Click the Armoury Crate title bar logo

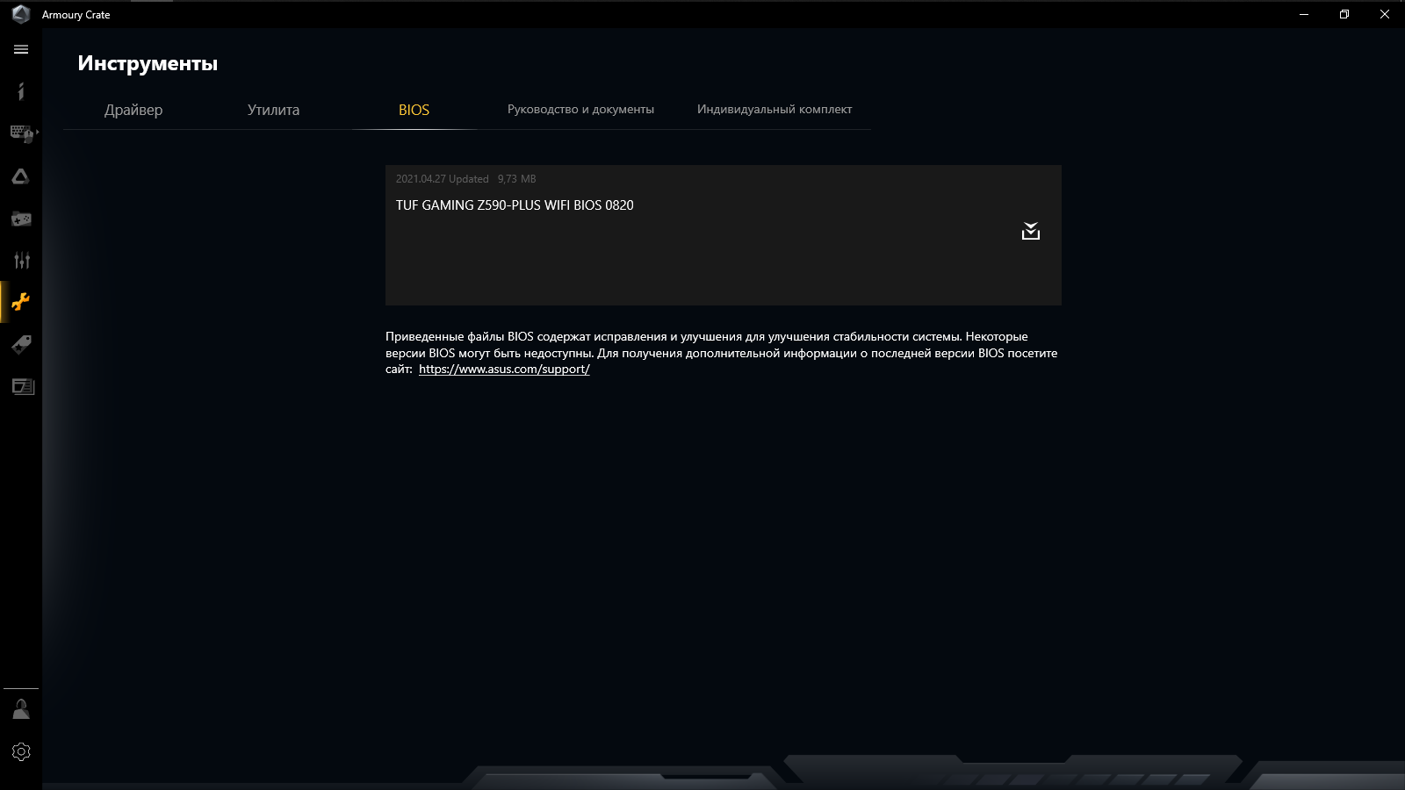[19, 14]
